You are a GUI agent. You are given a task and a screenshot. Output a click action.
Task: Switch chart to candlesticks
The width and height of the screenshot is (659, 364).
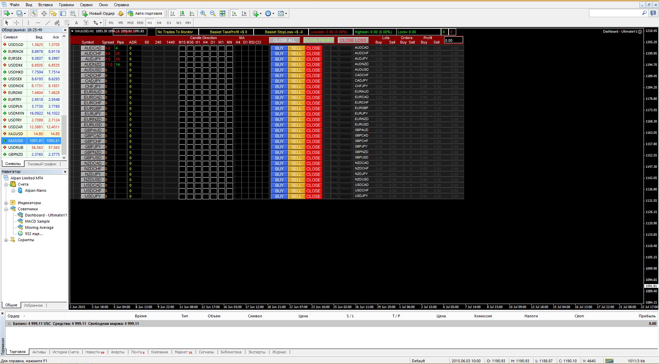[182, 13]
